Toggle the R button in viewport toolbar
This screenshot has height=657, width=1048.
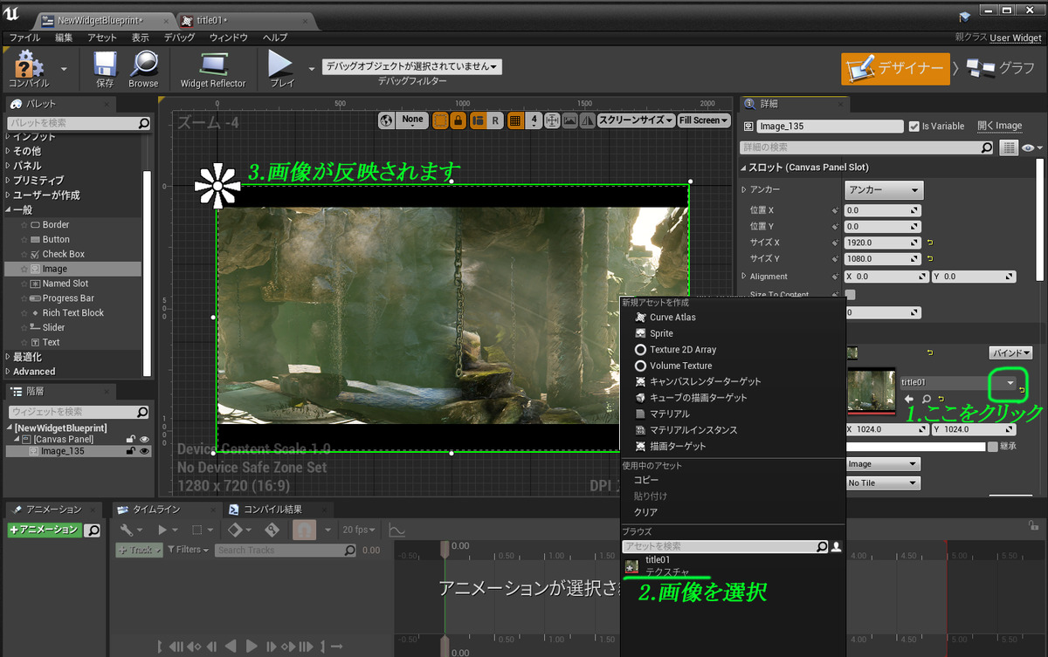(x=496, y=120)
